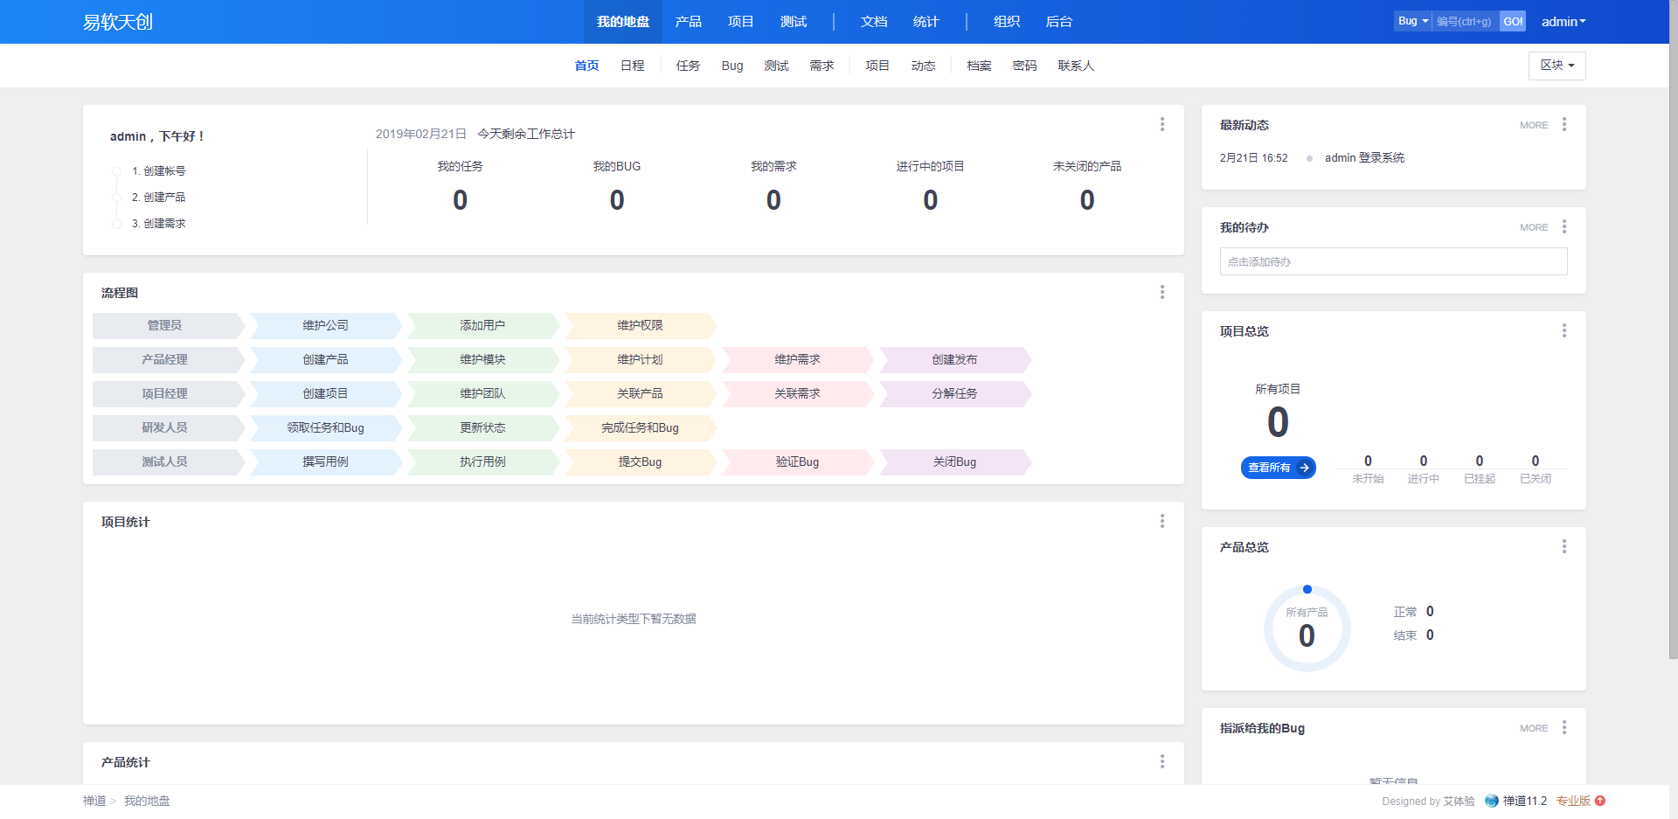Open the 产品 main menu

tap(689, 22)
